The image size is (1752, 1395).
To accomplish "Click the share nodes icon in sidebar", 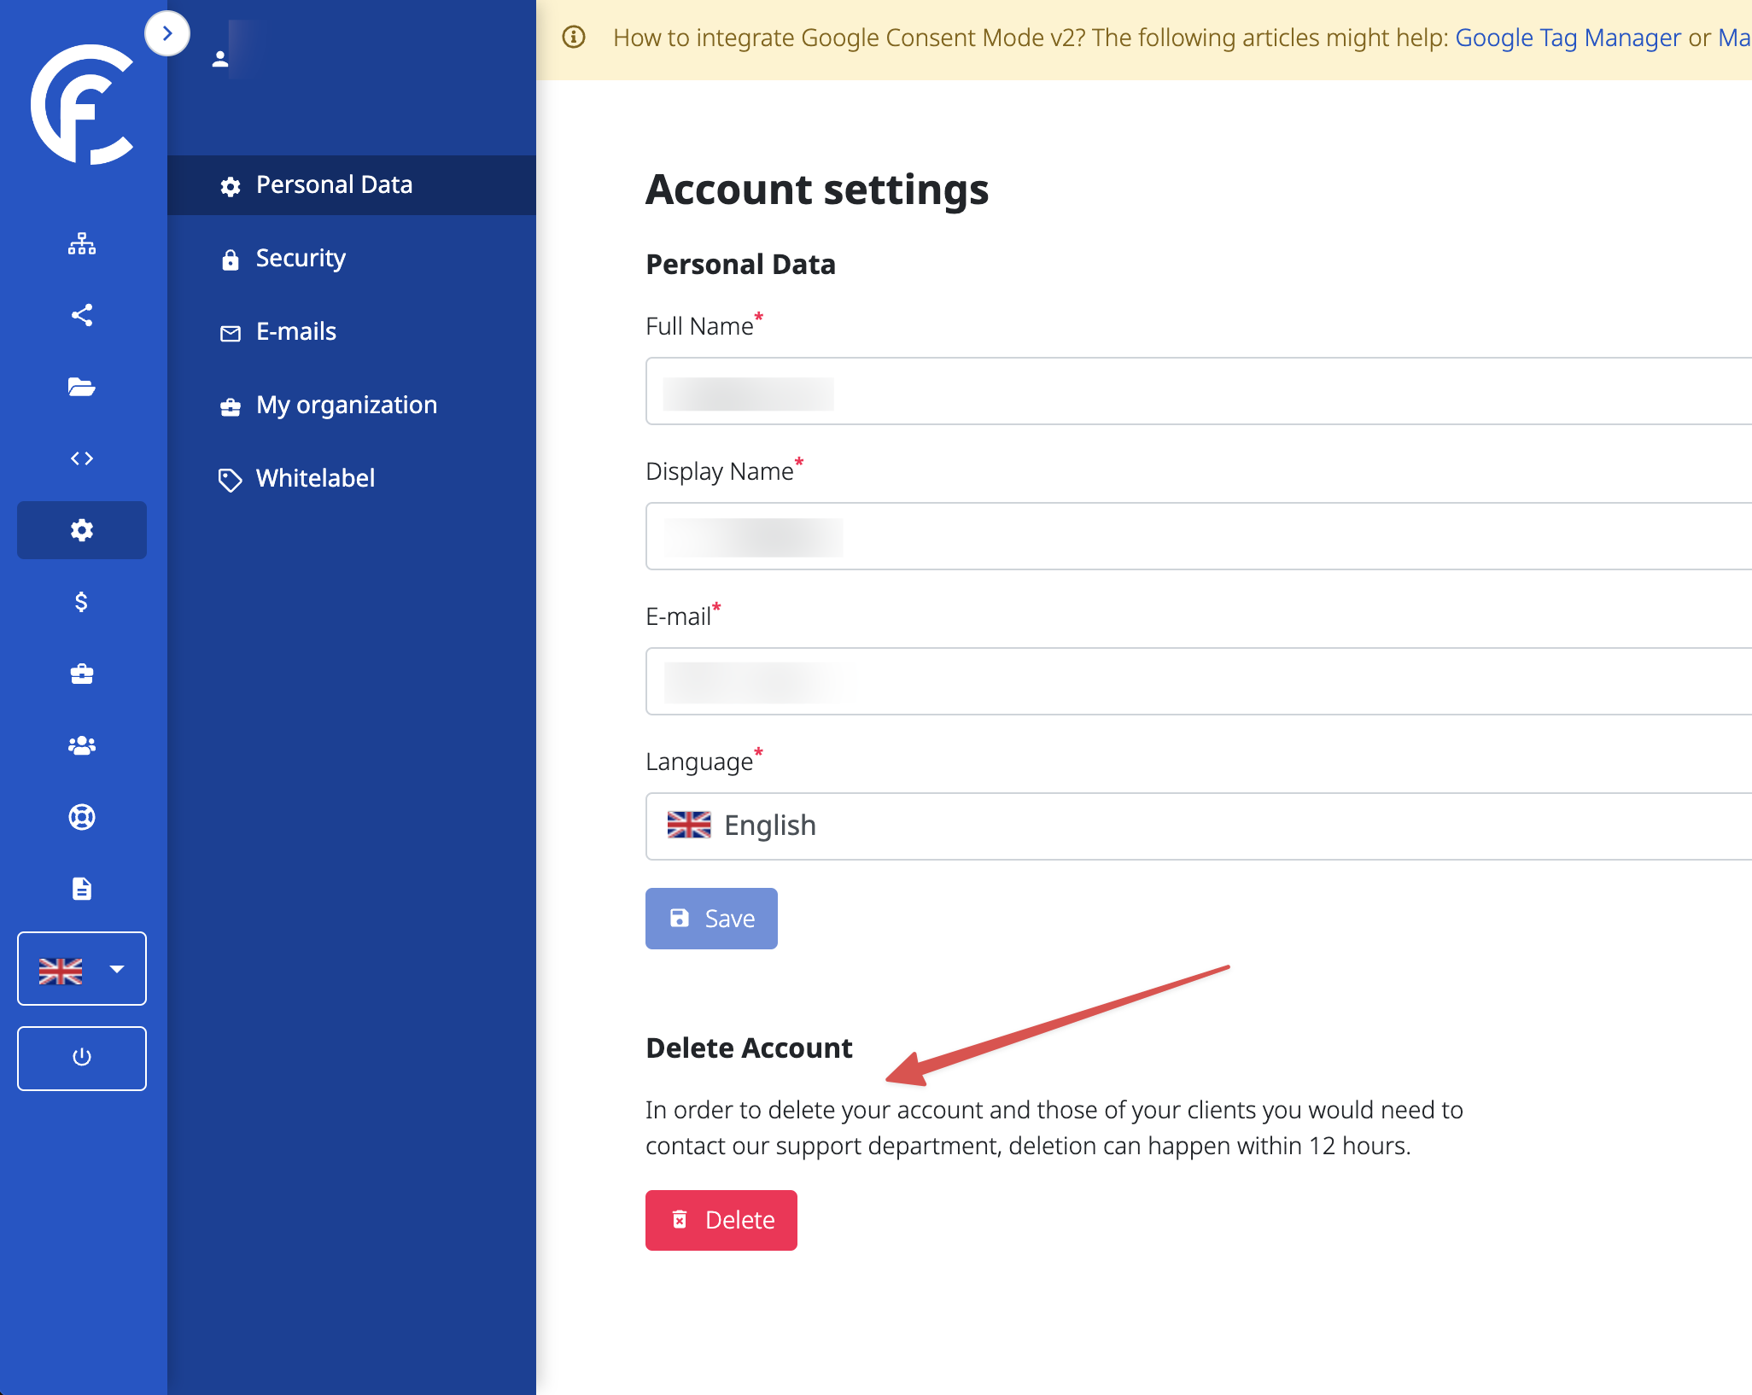I will [82, 315].
